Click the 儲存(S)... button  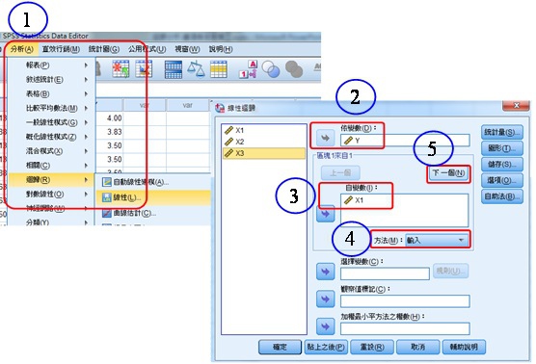click(x=502, y=165)
